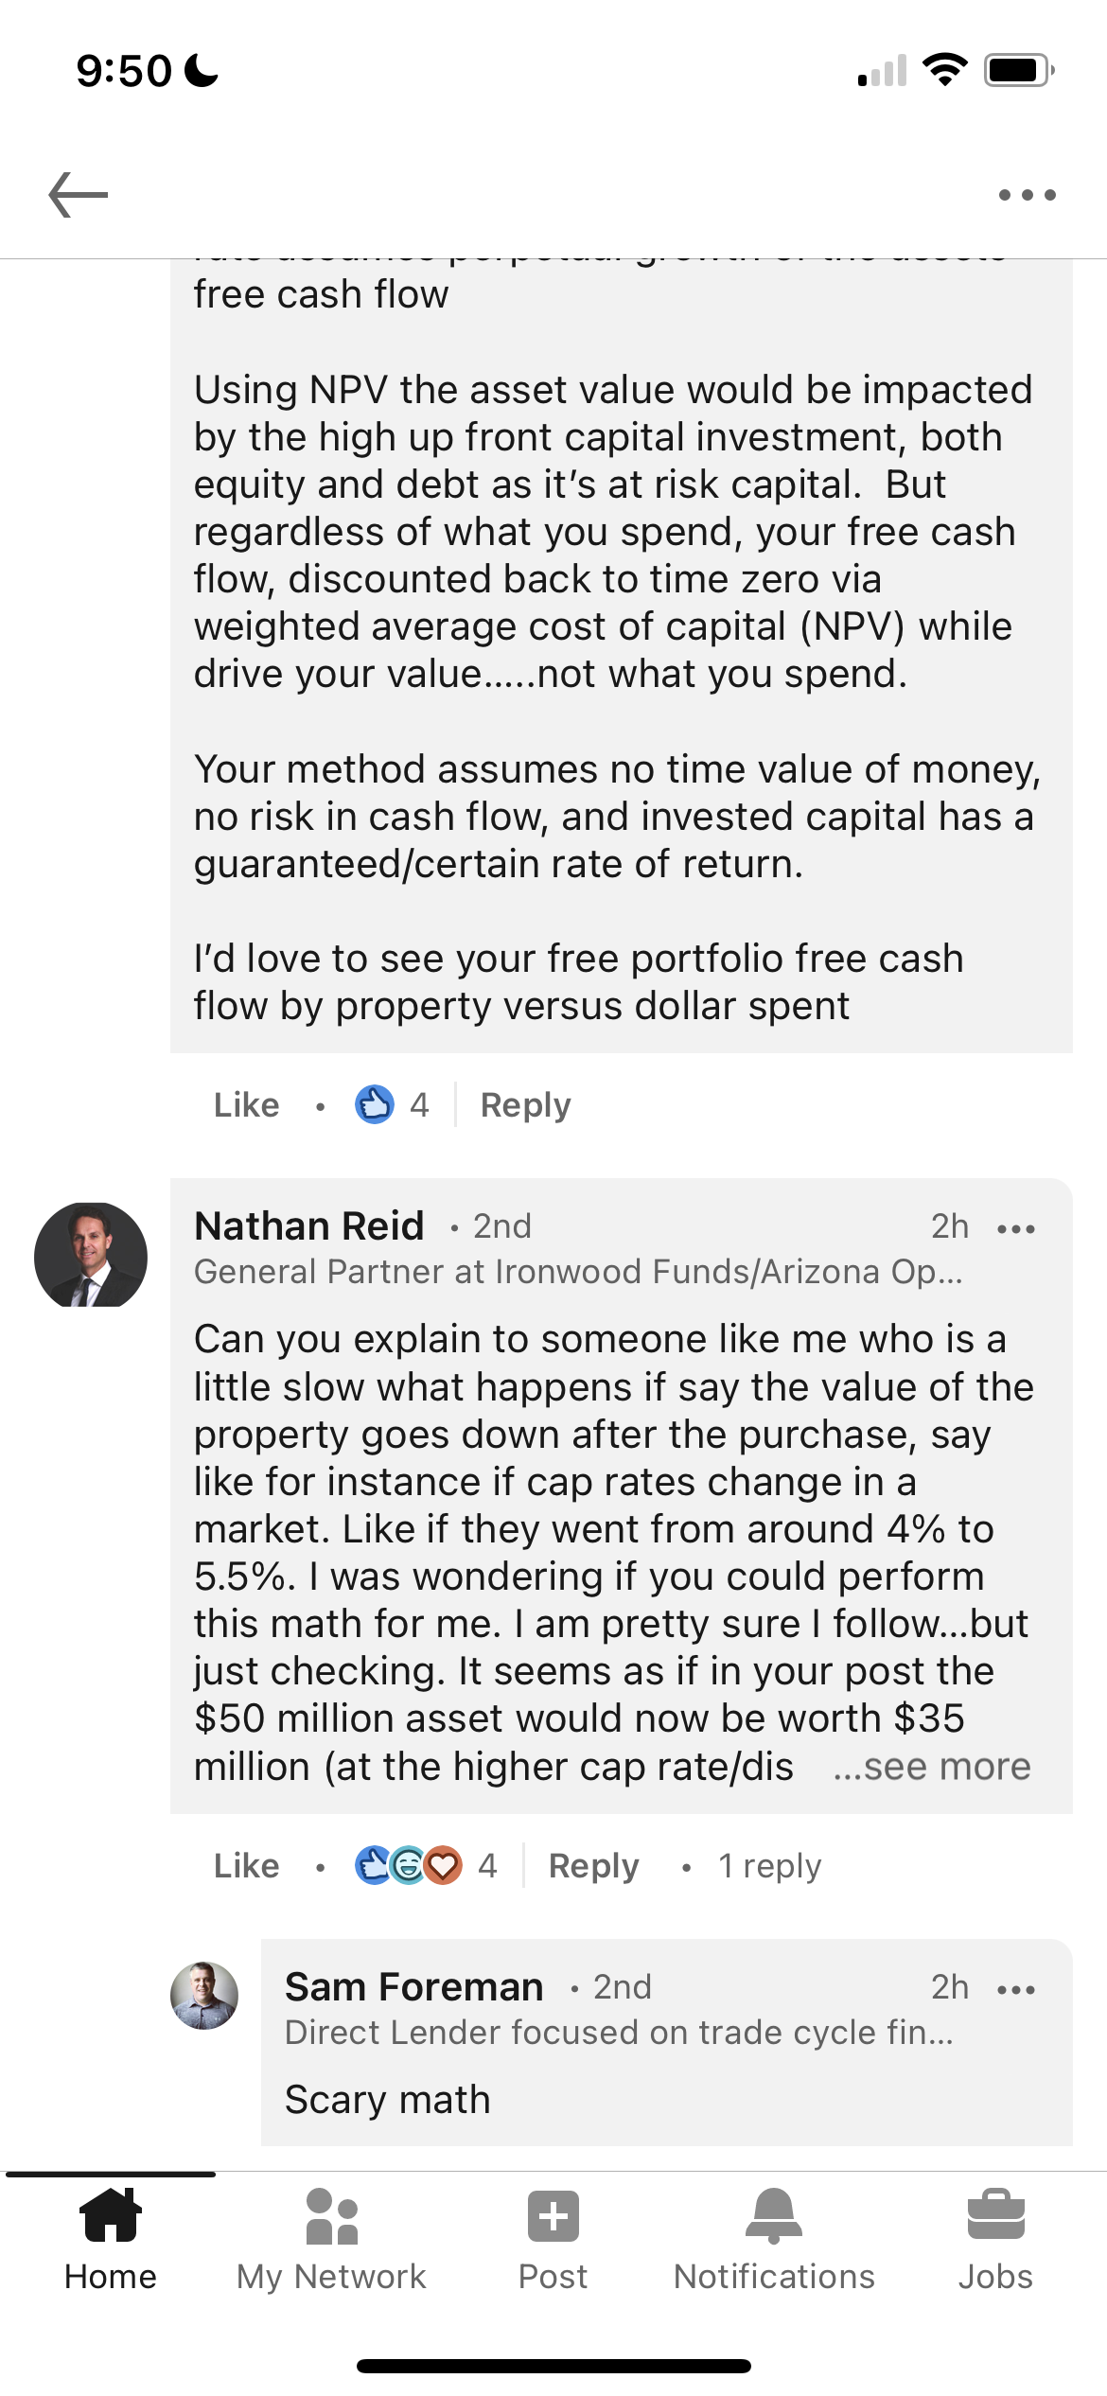Image resolution: width=1107 pixels, height=2396 pixels.
Task: Reply to the NPV free cash flow comment
Action: 525,1104
